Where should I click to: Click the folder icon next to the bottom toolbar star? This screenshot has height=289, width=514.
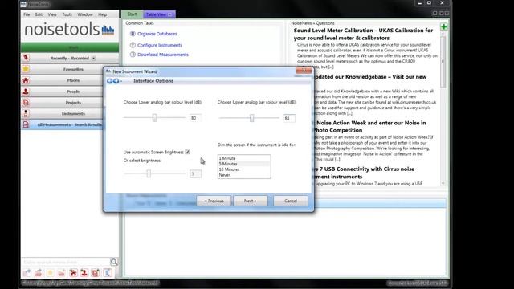tap(61, 273)
